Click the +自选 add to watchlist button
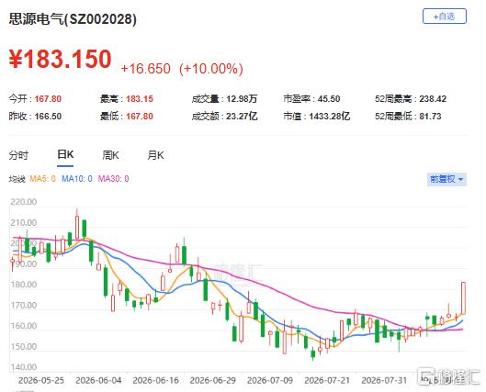486x392 pixels. pyautogui.click(x=444, y=17)
